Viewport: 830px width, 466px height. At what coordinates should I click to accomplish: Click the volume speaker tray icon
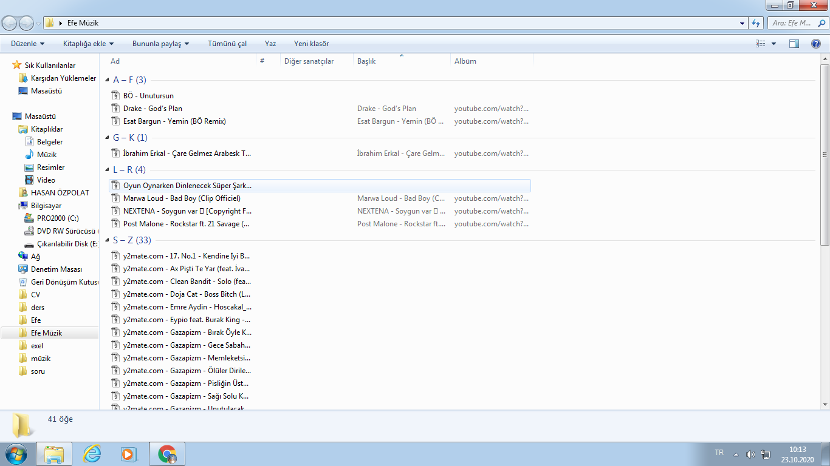point(750,454)
